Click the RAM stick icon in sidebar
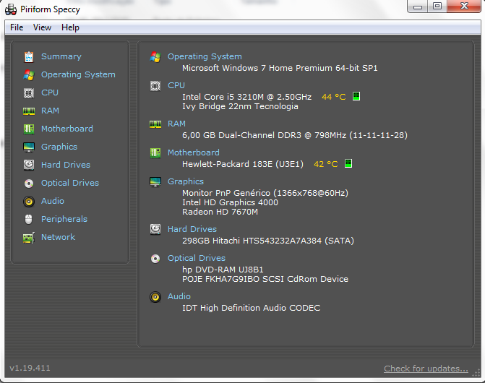Viewport: 485px width, 383px height. point(29,111)
